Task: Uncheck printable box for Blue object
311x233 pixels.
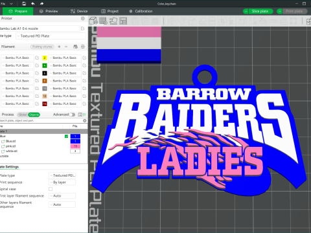Action: point(66,137)
